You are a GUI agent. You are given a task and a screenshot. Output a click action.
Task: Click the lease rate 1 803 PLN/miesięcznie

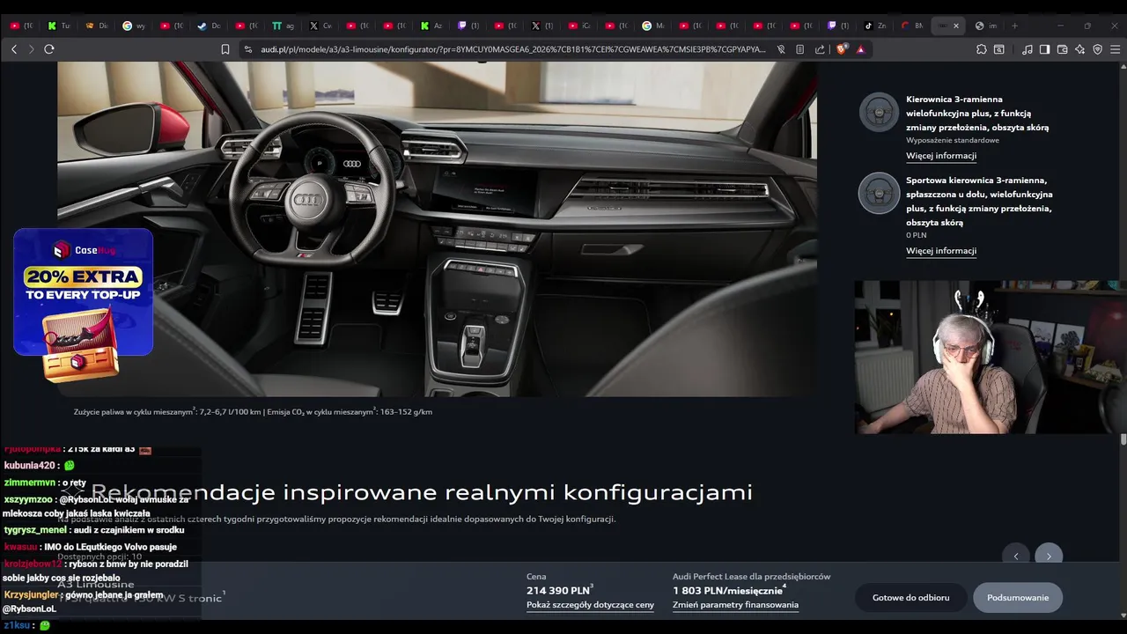[x=729, y=591]
